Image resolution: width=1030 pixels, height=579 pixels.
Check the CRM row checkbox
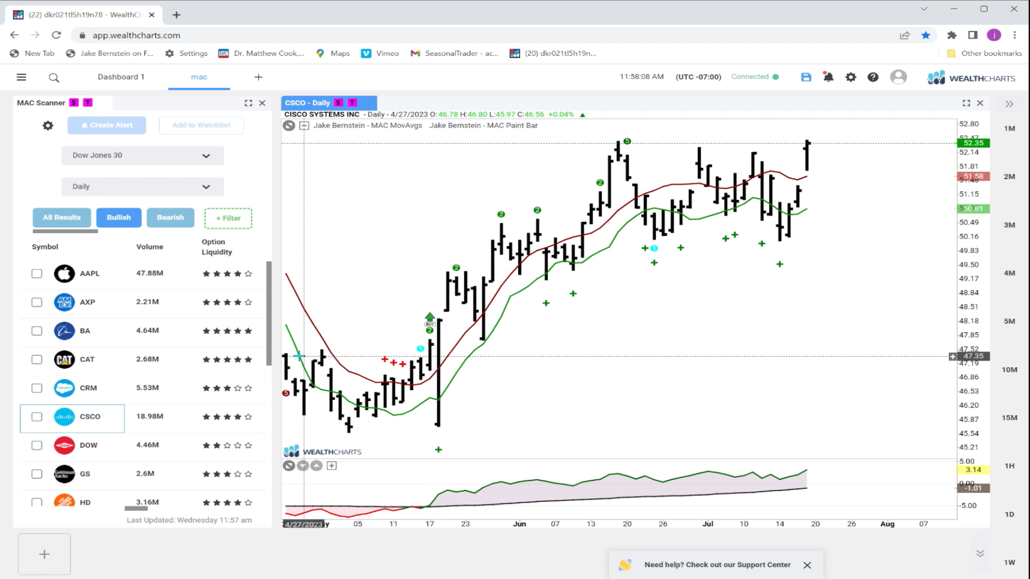(36, 388)
